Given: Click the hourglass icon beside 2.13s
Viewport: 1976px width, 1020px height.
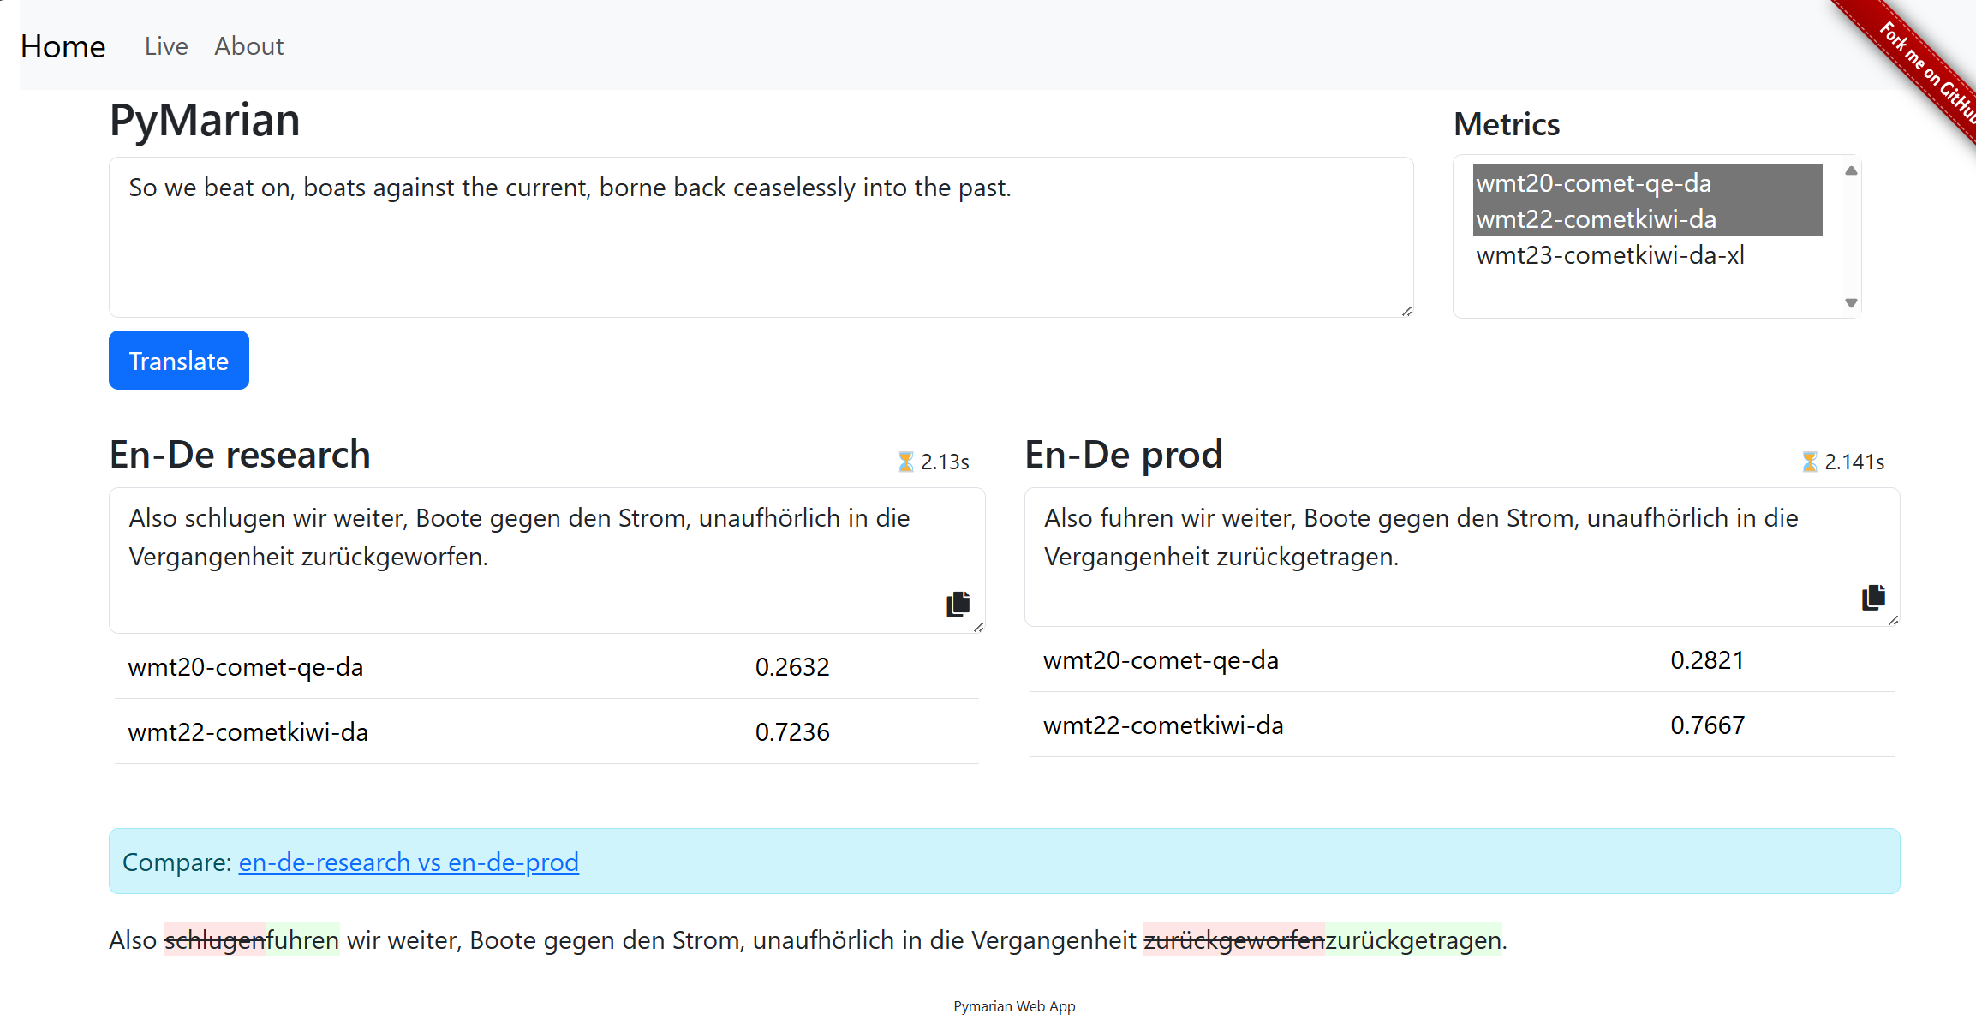Looking at the screenshot, I should [x=905, y=462].
